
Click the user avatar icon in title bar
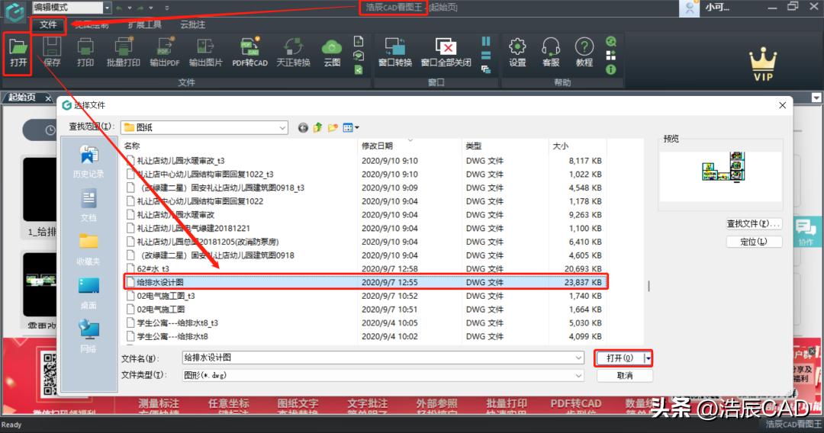(689, 8)
